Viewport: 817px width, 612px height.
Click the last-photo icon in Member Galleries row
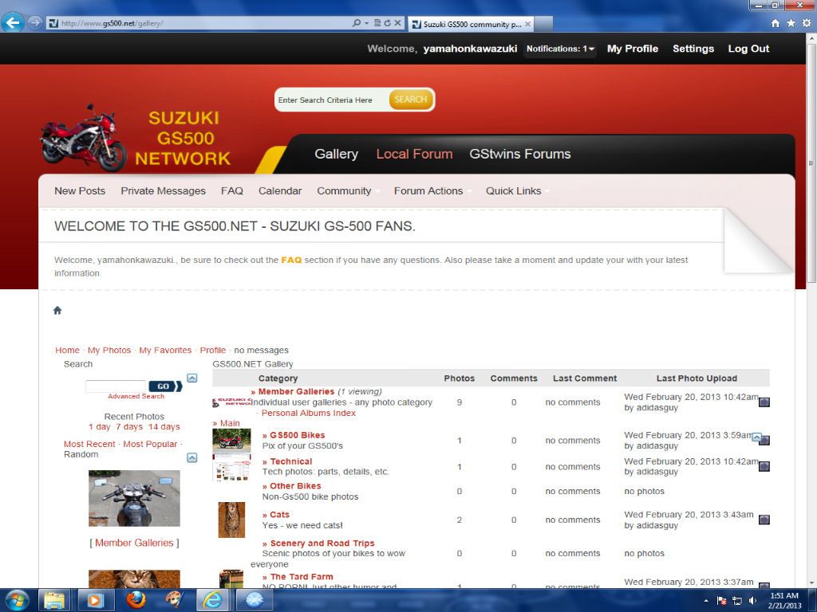pos(764,402)
